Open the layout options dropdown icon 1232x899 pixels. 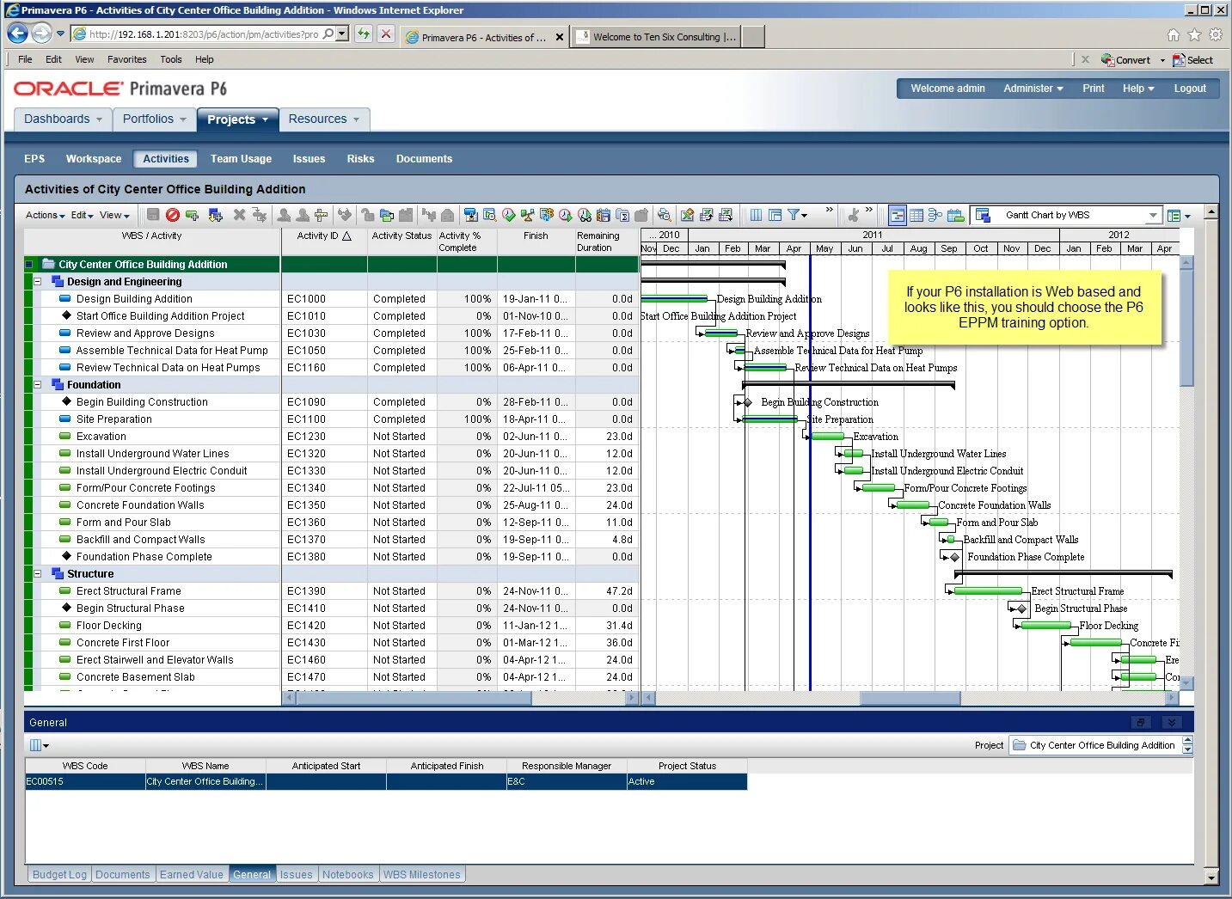coord(1179,216)
